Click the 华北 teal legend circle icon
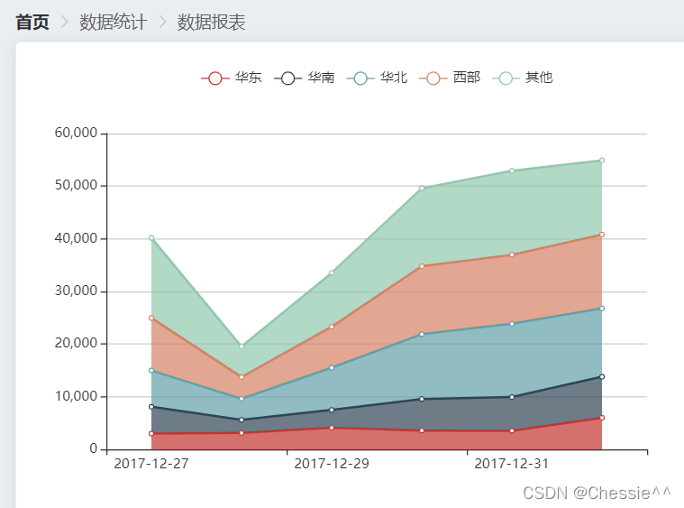 [x=360, y=79]
